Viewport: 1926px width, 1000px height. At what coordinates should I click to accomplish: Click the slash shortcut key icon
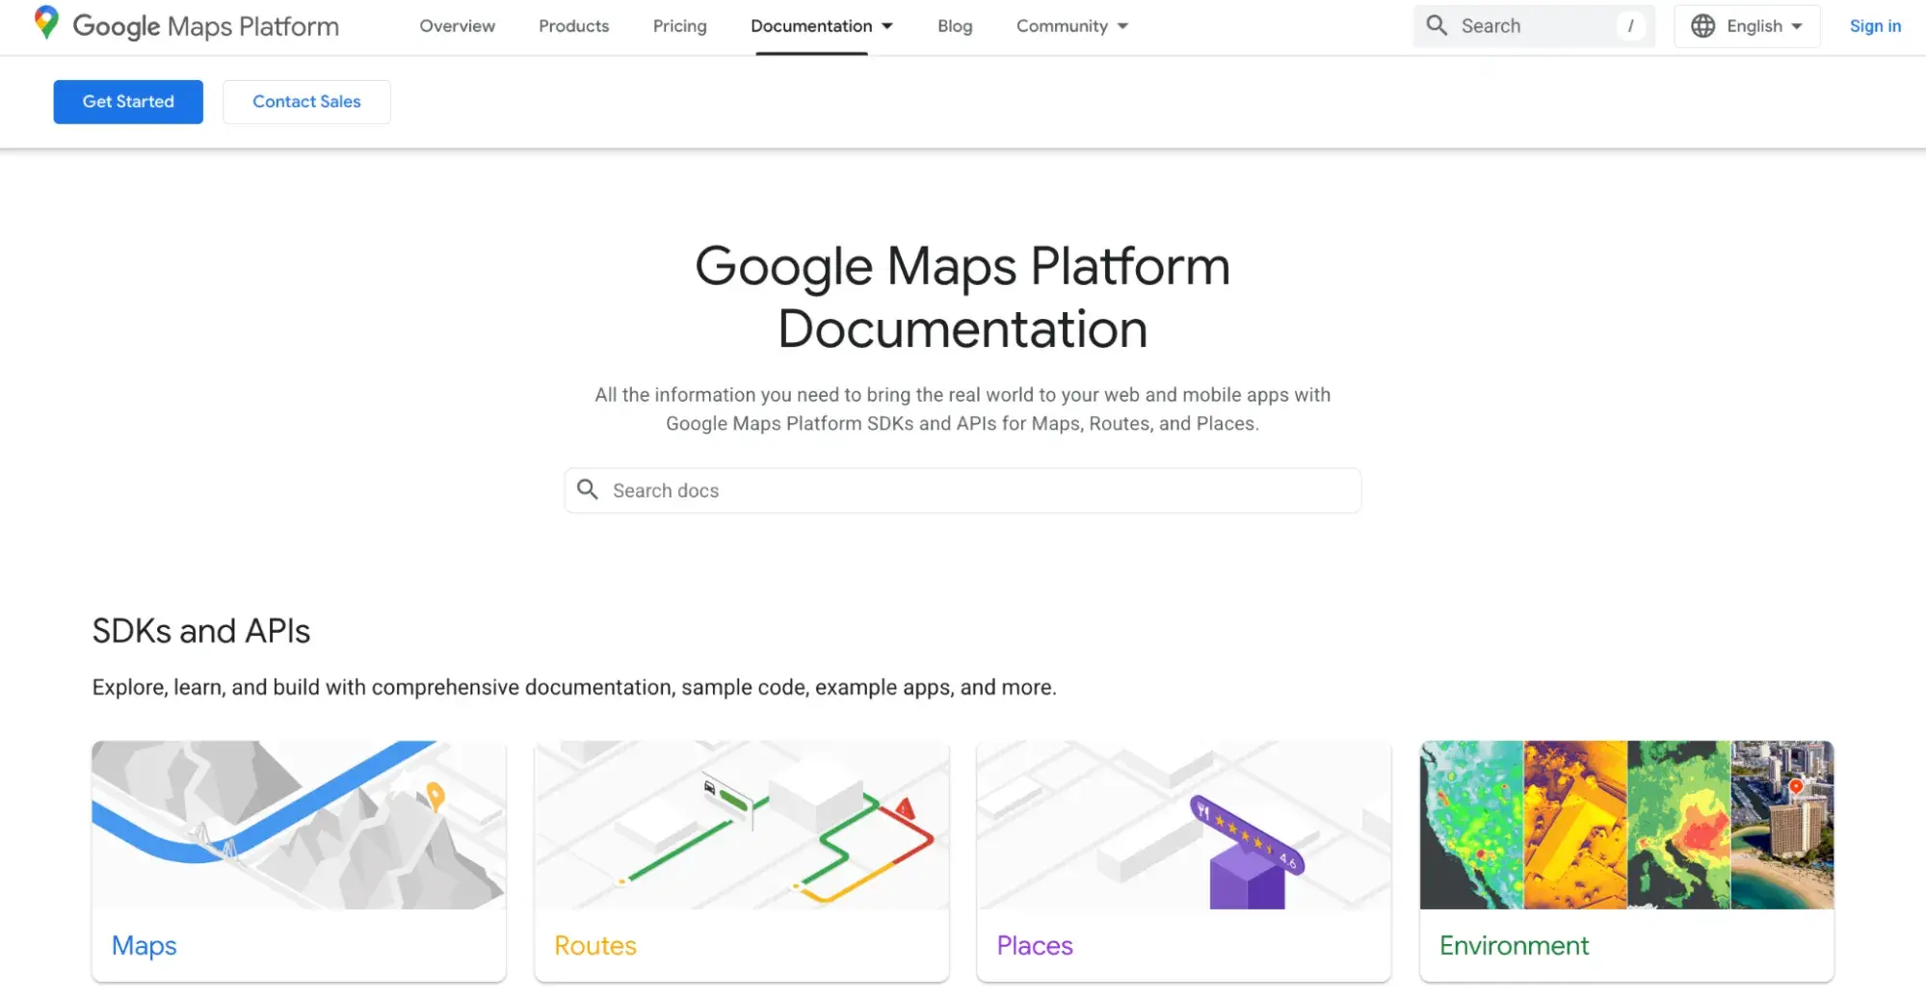(1630, 26)
